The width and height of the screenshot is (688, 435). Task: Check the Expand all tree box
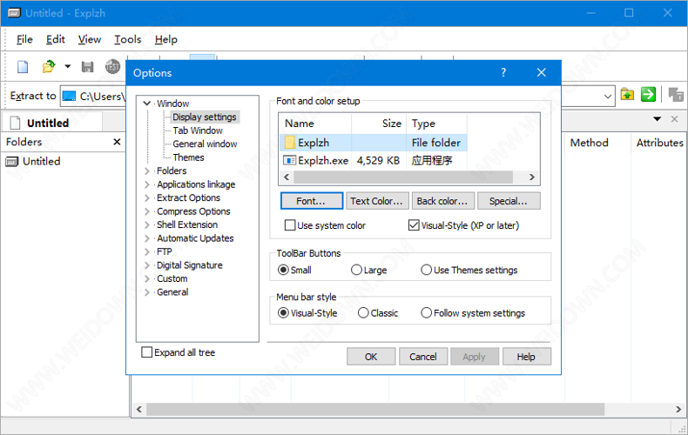click(x=147, y=352)
